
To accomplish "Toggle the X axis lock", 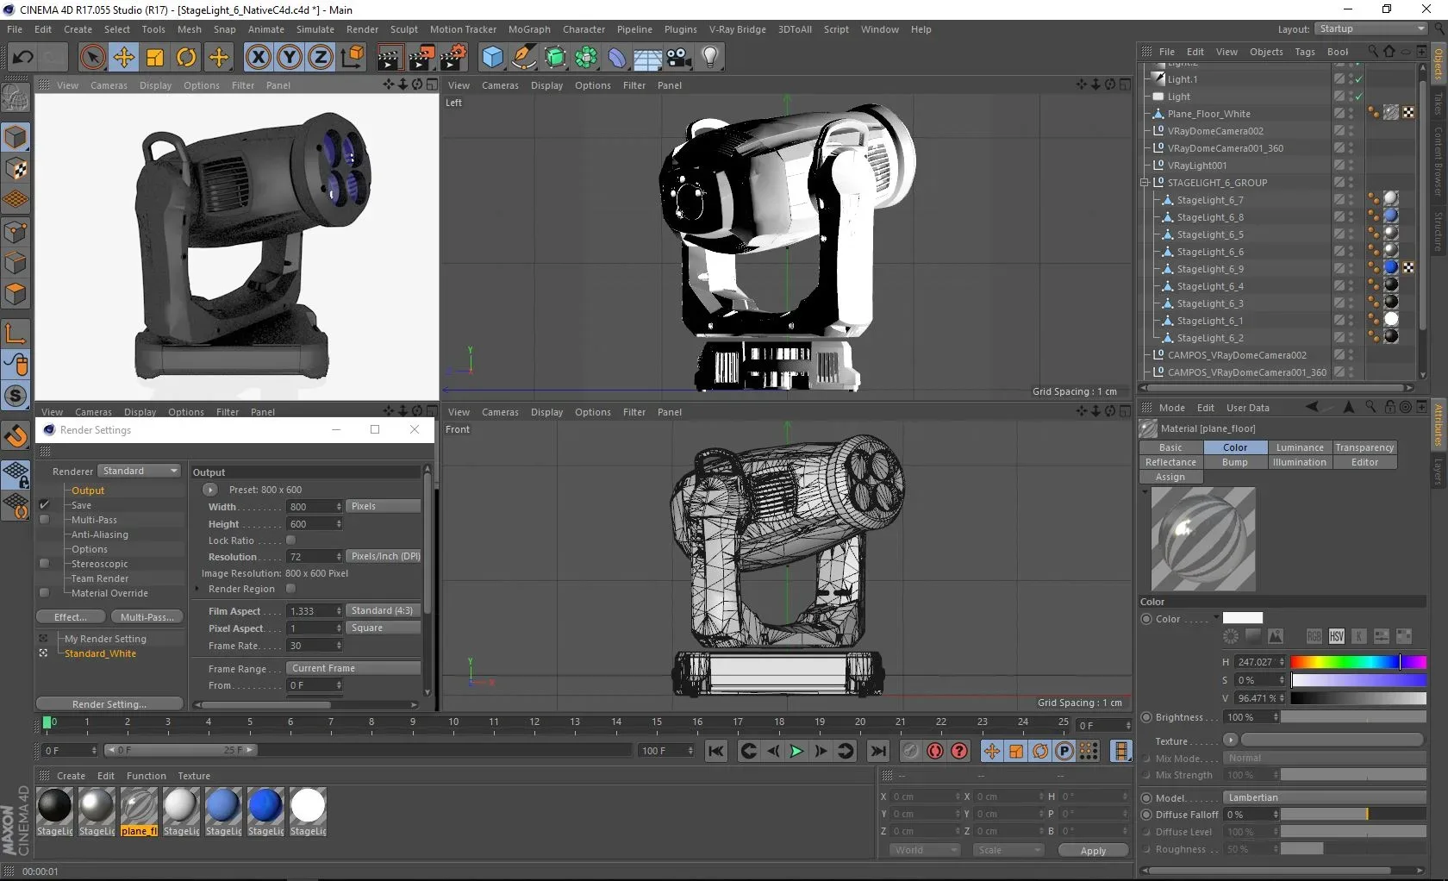I will pos(258,58).
